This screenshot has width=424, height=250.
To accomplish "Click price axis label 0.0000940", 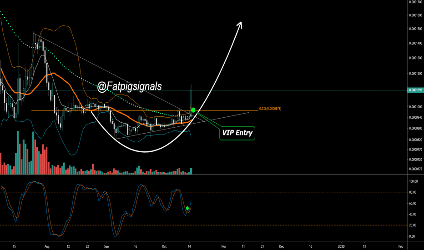I will coord(416,118).
